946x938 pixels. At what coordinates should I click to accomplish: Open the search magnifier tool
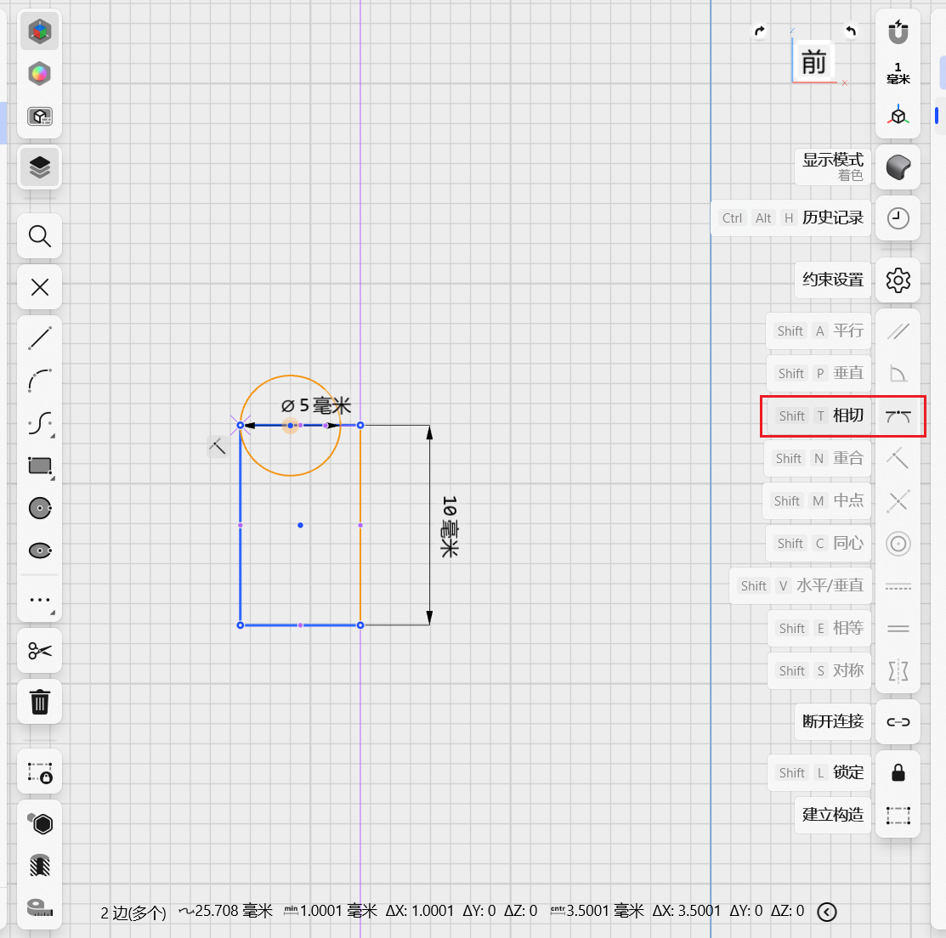(40, 236)
